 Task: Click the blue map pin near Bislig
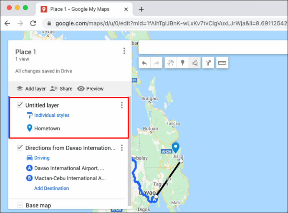(x=176, y=147)
